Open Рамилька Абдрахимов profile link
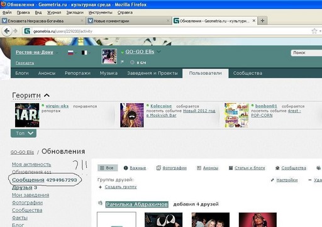 (136, 204)
